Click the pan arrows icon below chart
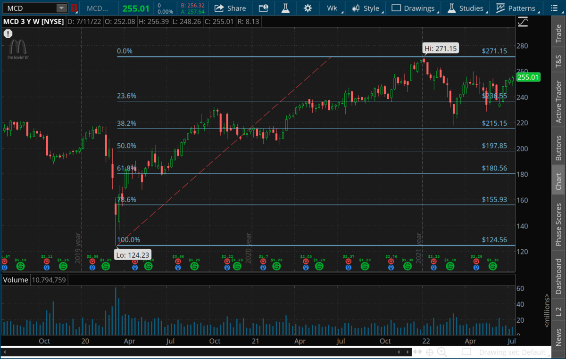Image resolution: width=566 pixels, height=359 pixels. [x=417, y=351]
